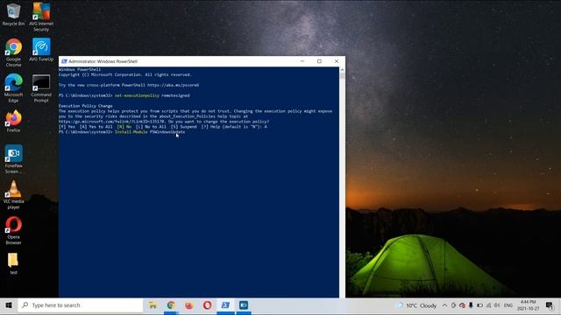Screen dimensions: 561x315
Task: Click the 'Install-Module PSWindowsUpdate' command text
Action: [150, 132]
